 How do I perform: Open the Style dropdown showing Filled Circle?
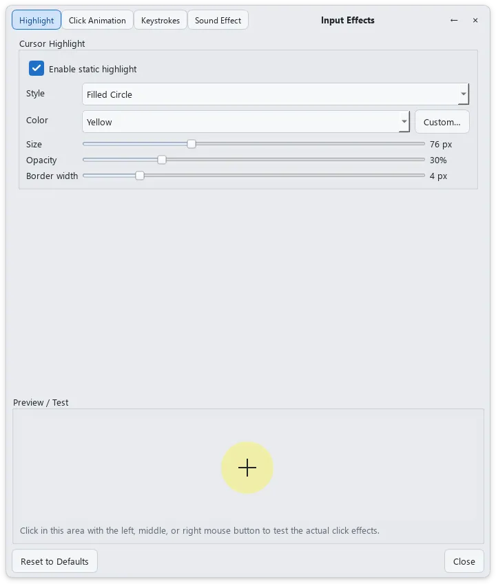(x=276, y=94)
